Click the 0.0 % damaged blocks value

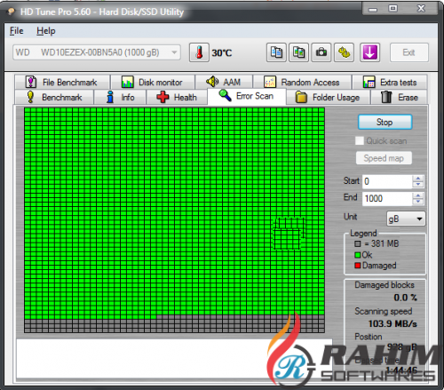[405, 298]
